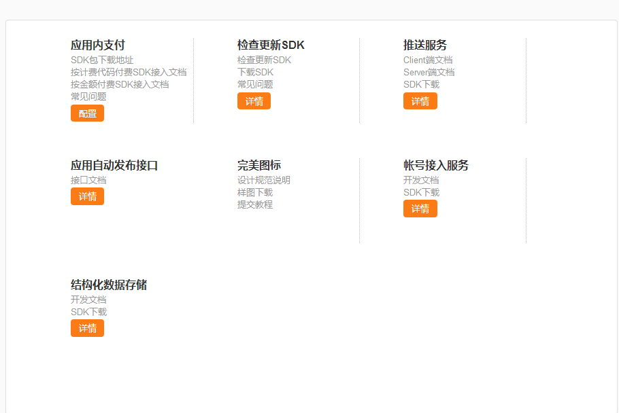Open 按金额付费SDK接入文档 link

point(120,85)
